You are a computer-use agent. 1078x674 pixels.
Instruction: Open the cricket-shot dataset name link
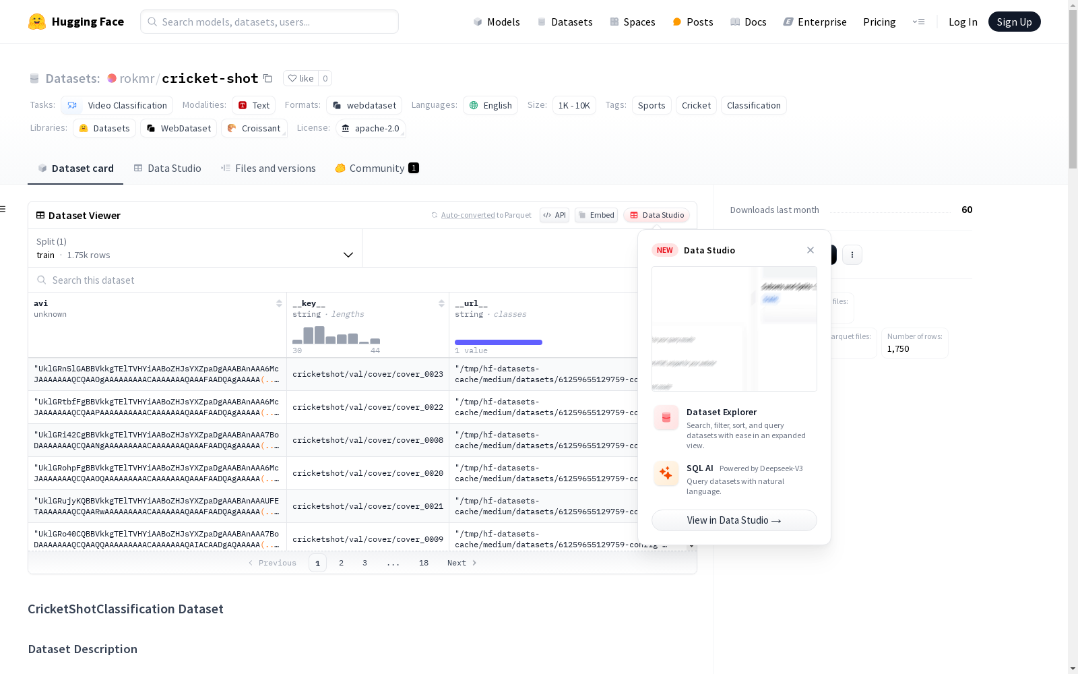tap(210, 78)
